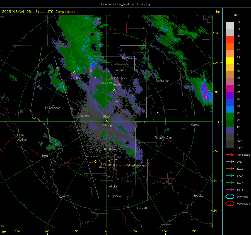Click the 2025/08/04 08:16:11 UTC Composite timestamp

(38, 12)
